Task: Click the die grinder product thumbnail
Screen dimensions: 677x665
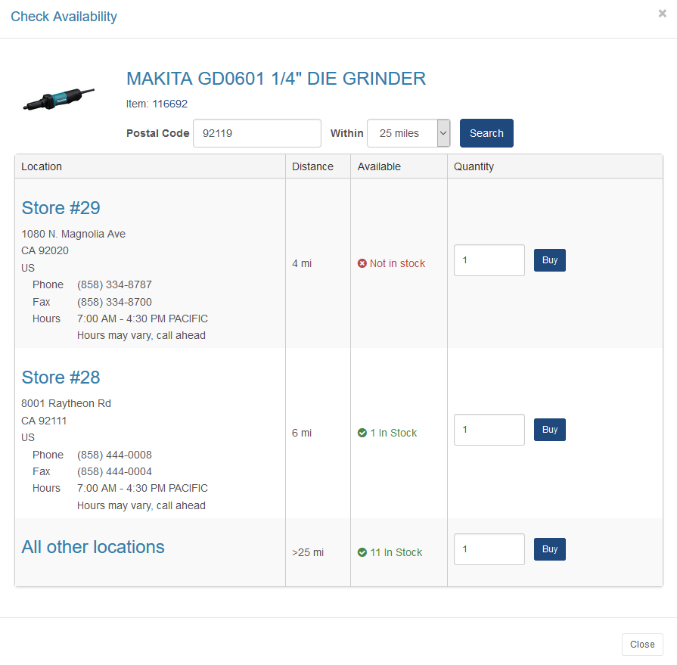Action: 59,99
